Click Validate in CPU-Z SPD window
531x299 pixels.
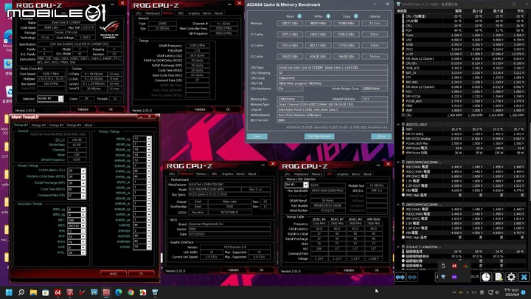[x=348, y=270]
